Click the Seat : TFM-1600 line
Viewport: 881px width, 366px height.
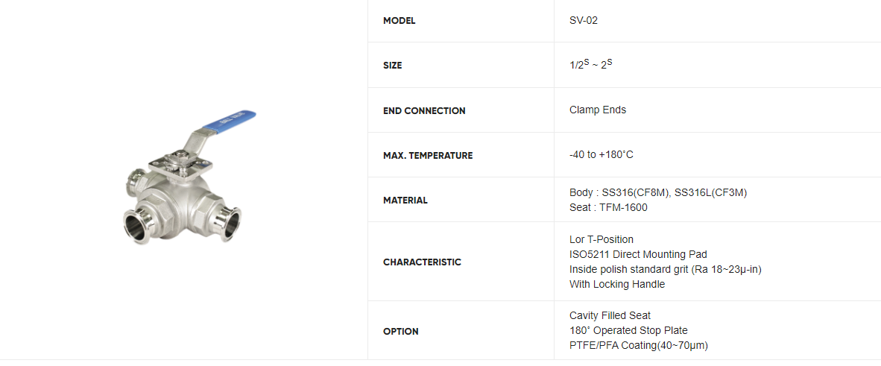click(x=608, y=208)
